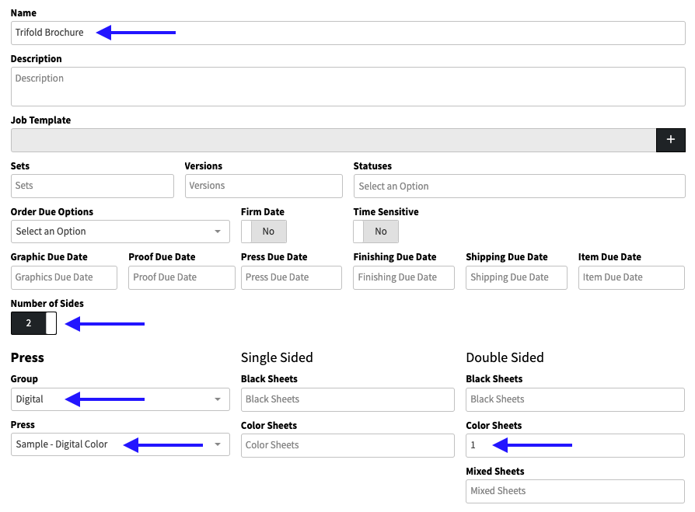695x512 pixels.
Task: Toggle the Time Sensitive switch
Action: pos(375,232)
